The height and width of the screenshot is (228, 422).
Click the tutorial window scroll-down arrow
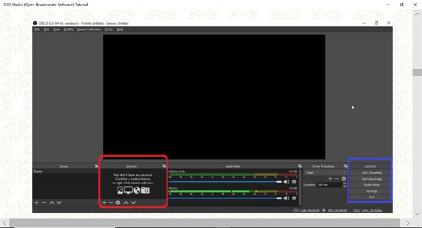click(x=417, y=214)
